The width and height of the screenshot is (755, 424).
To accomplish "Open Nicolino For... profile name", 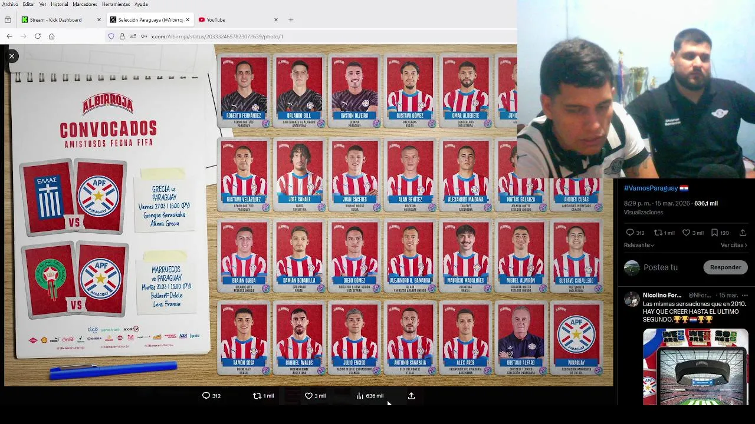I will click(662, 295).
